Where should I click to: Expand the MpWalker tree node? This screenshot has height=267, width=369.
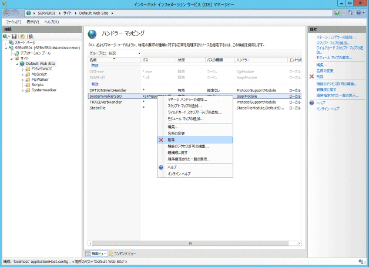22,80
